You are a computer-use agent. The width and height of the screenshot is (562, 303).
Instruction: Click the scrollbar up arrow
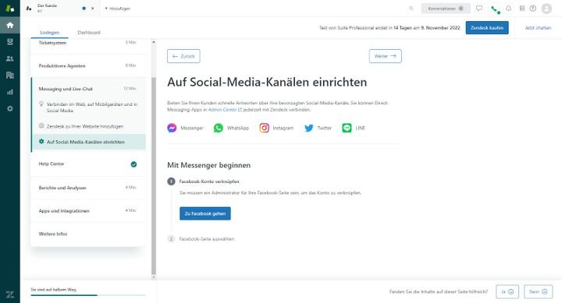click(154, 42)
